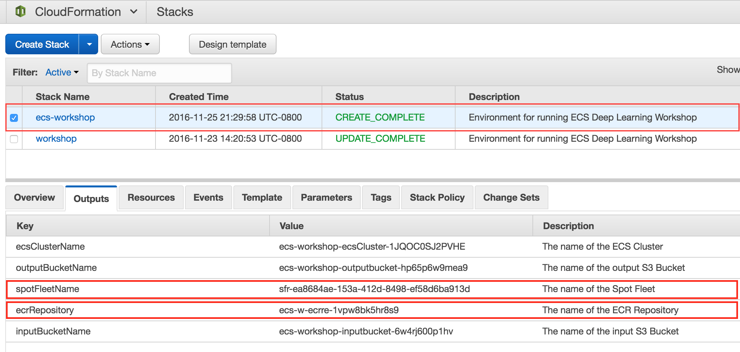
Task: Check the workshop stack checkbox
Action: (14, 139)
